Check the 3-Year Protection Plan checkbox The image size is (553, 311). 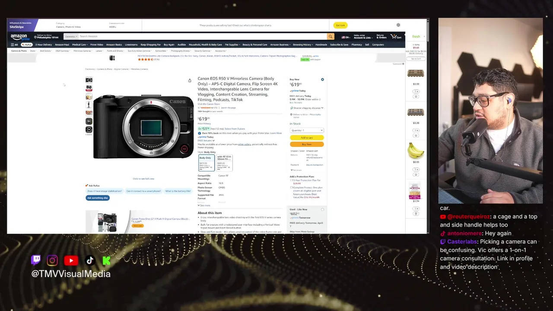[x=291, y=180]
